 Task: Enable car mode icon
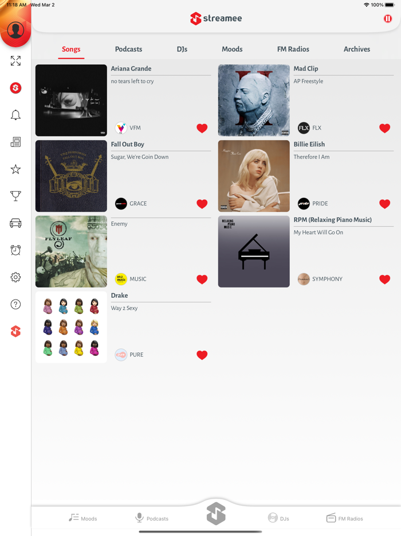pos(15,223)
